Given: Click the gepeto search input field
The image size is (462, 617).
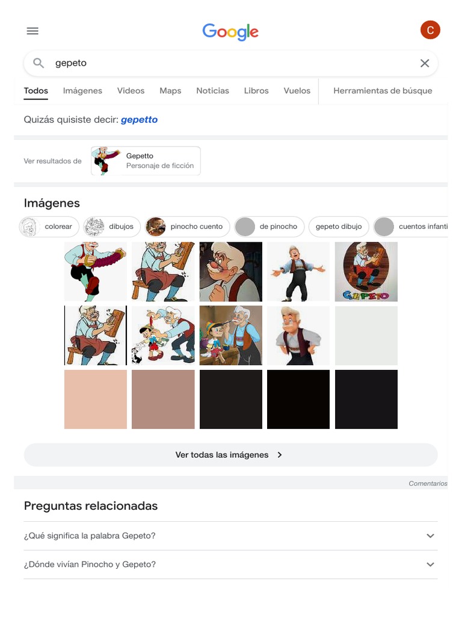Looking at the screenshot, I should [x=230, y=63].
